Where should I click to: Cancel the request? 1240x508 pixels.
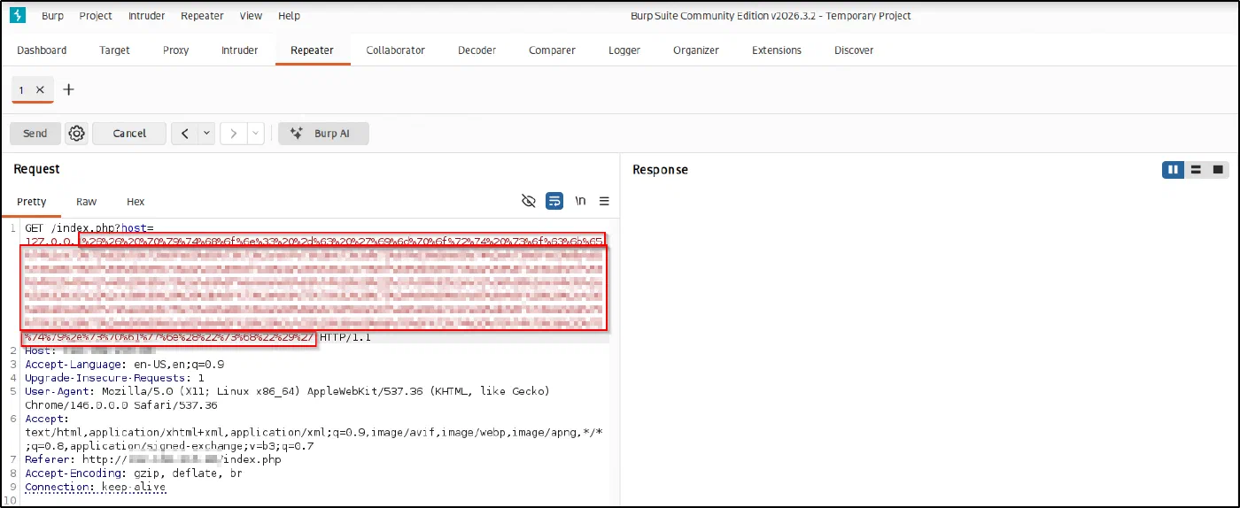(x=129, y=134)
